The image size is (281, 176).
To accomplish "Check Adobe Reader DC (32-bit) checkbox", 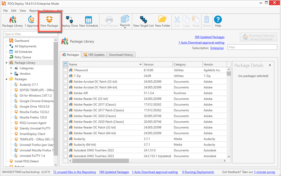I will pos(66,99).
